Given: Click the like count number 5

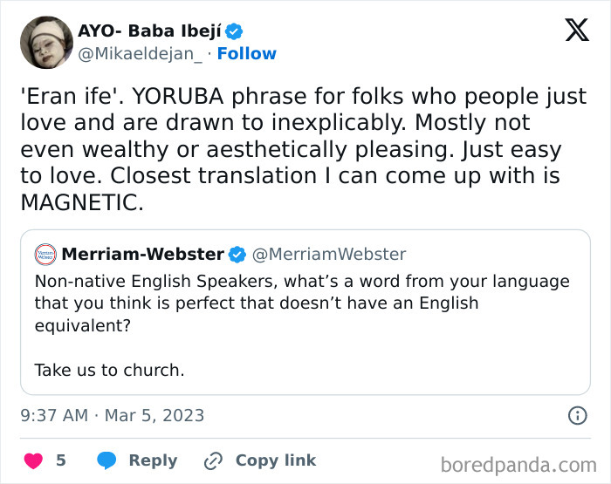Looking at the screenshot, I should tap(60, 460).
